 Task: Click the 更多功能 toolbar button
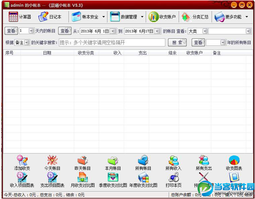pos(228,17)
